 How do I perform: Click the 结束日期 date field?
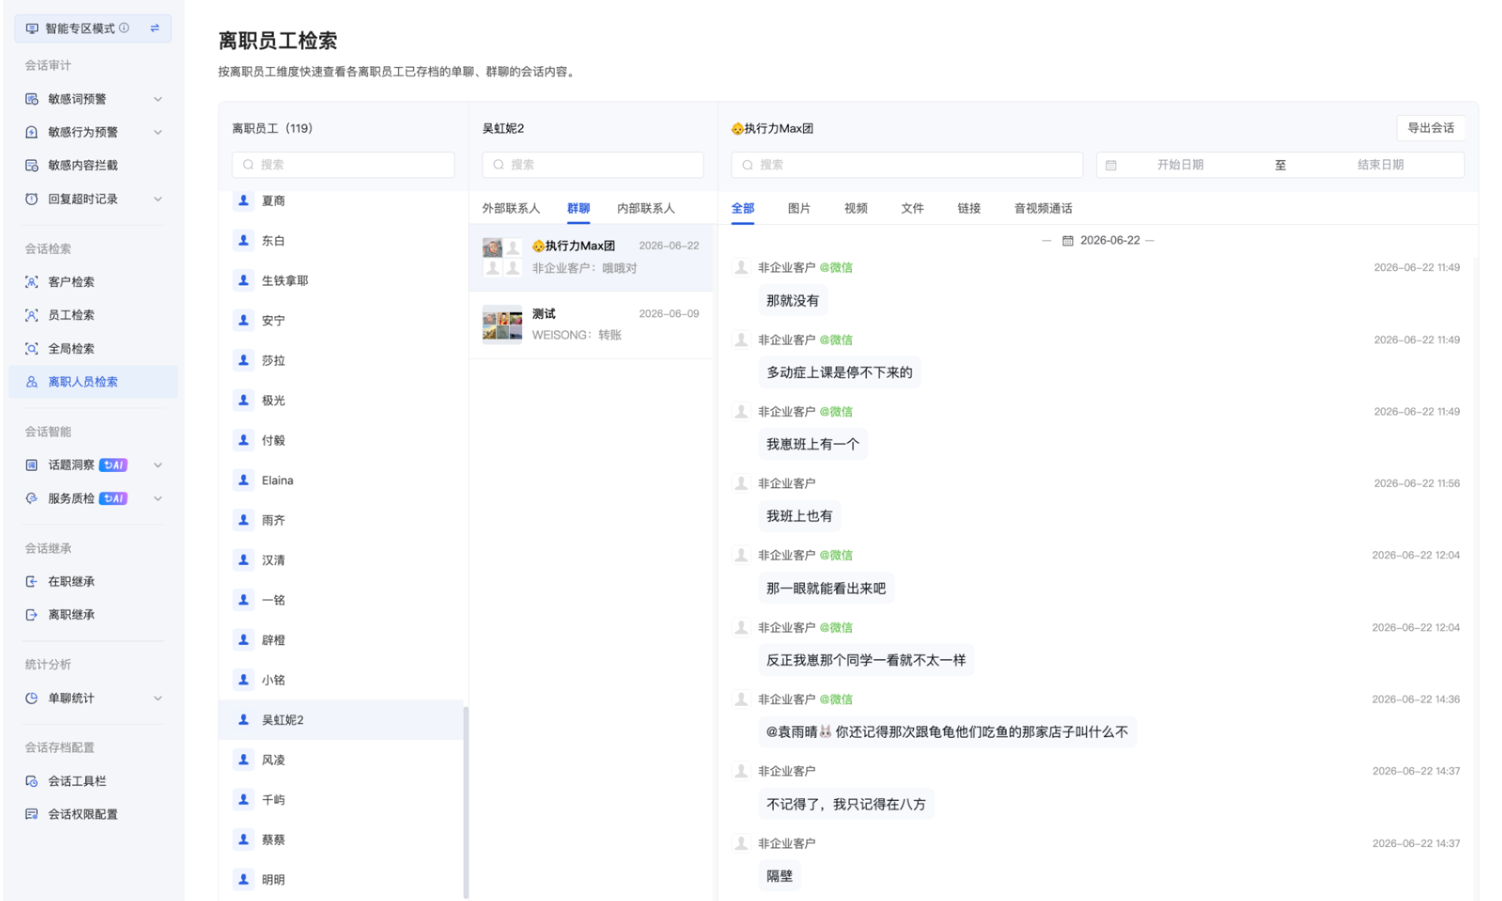(1380, 165)
